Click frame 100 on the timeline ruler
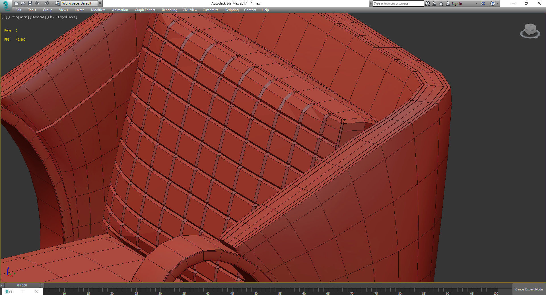 click(x=496, y=293)
